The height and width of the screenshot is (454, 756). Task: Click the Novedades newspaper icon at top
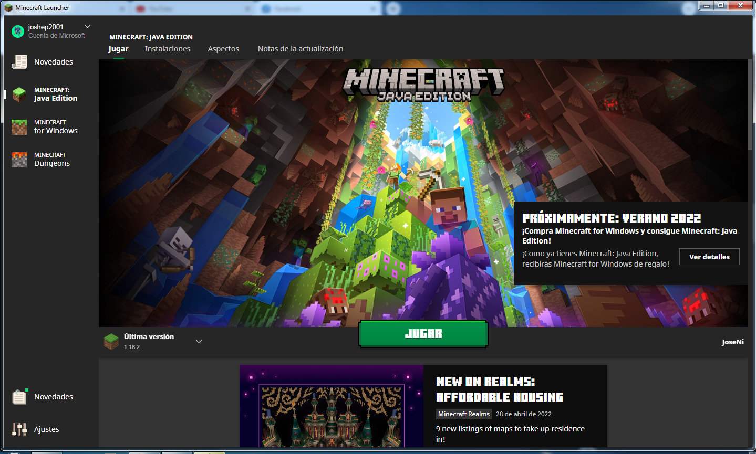tap(19, 61)
